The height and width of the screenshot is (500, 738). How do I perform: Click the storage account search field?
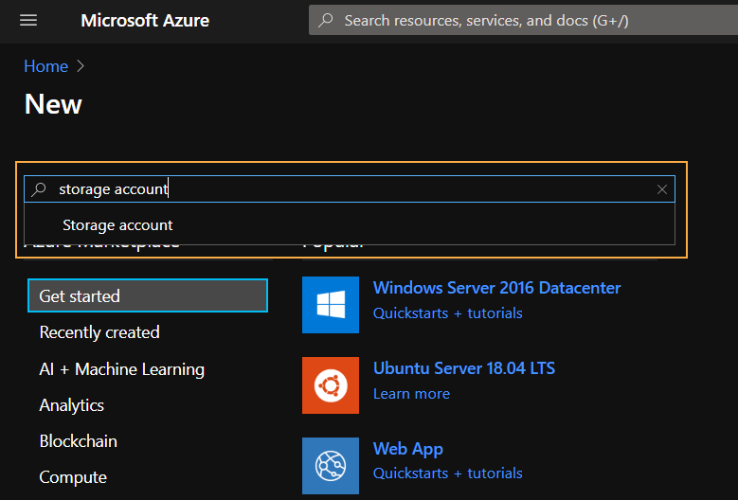350,189
